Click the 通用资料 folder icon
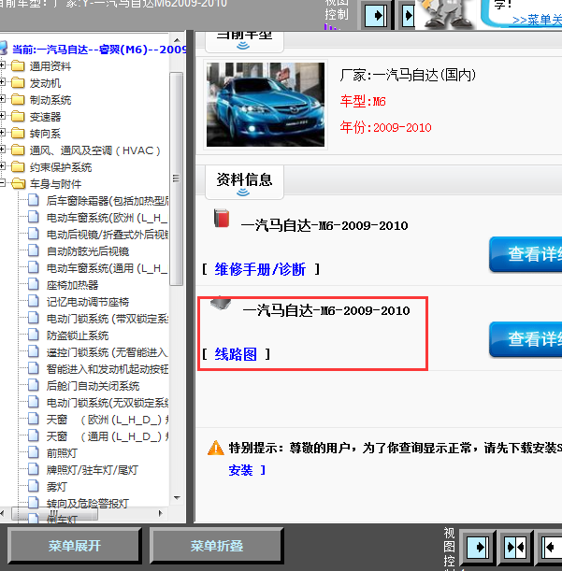Screen dimensions: 562x571 (x=18, y=66)
